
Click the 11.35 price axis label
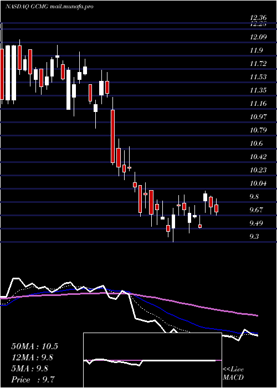(x=258, y=90)
